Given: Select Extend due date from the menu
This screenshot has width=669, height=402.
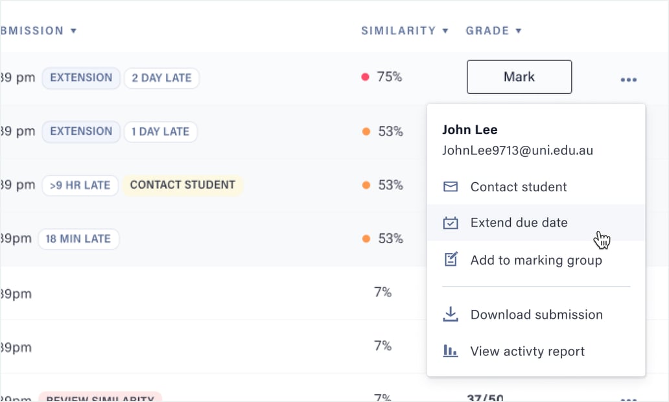Looking at the screenshot, I should pos(519,223).
